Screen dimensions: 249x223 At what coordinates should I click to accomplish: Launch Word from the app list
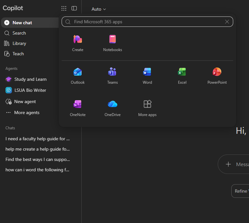[147, 76]
